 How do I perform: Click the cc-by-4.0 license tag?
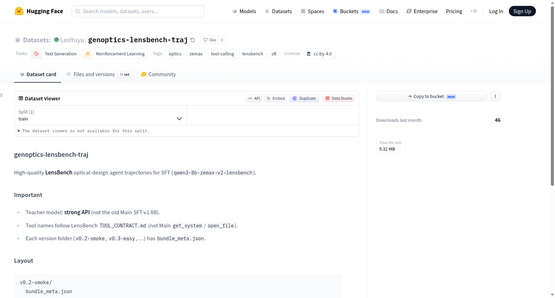pyautogui.click(x=319, y=54)
